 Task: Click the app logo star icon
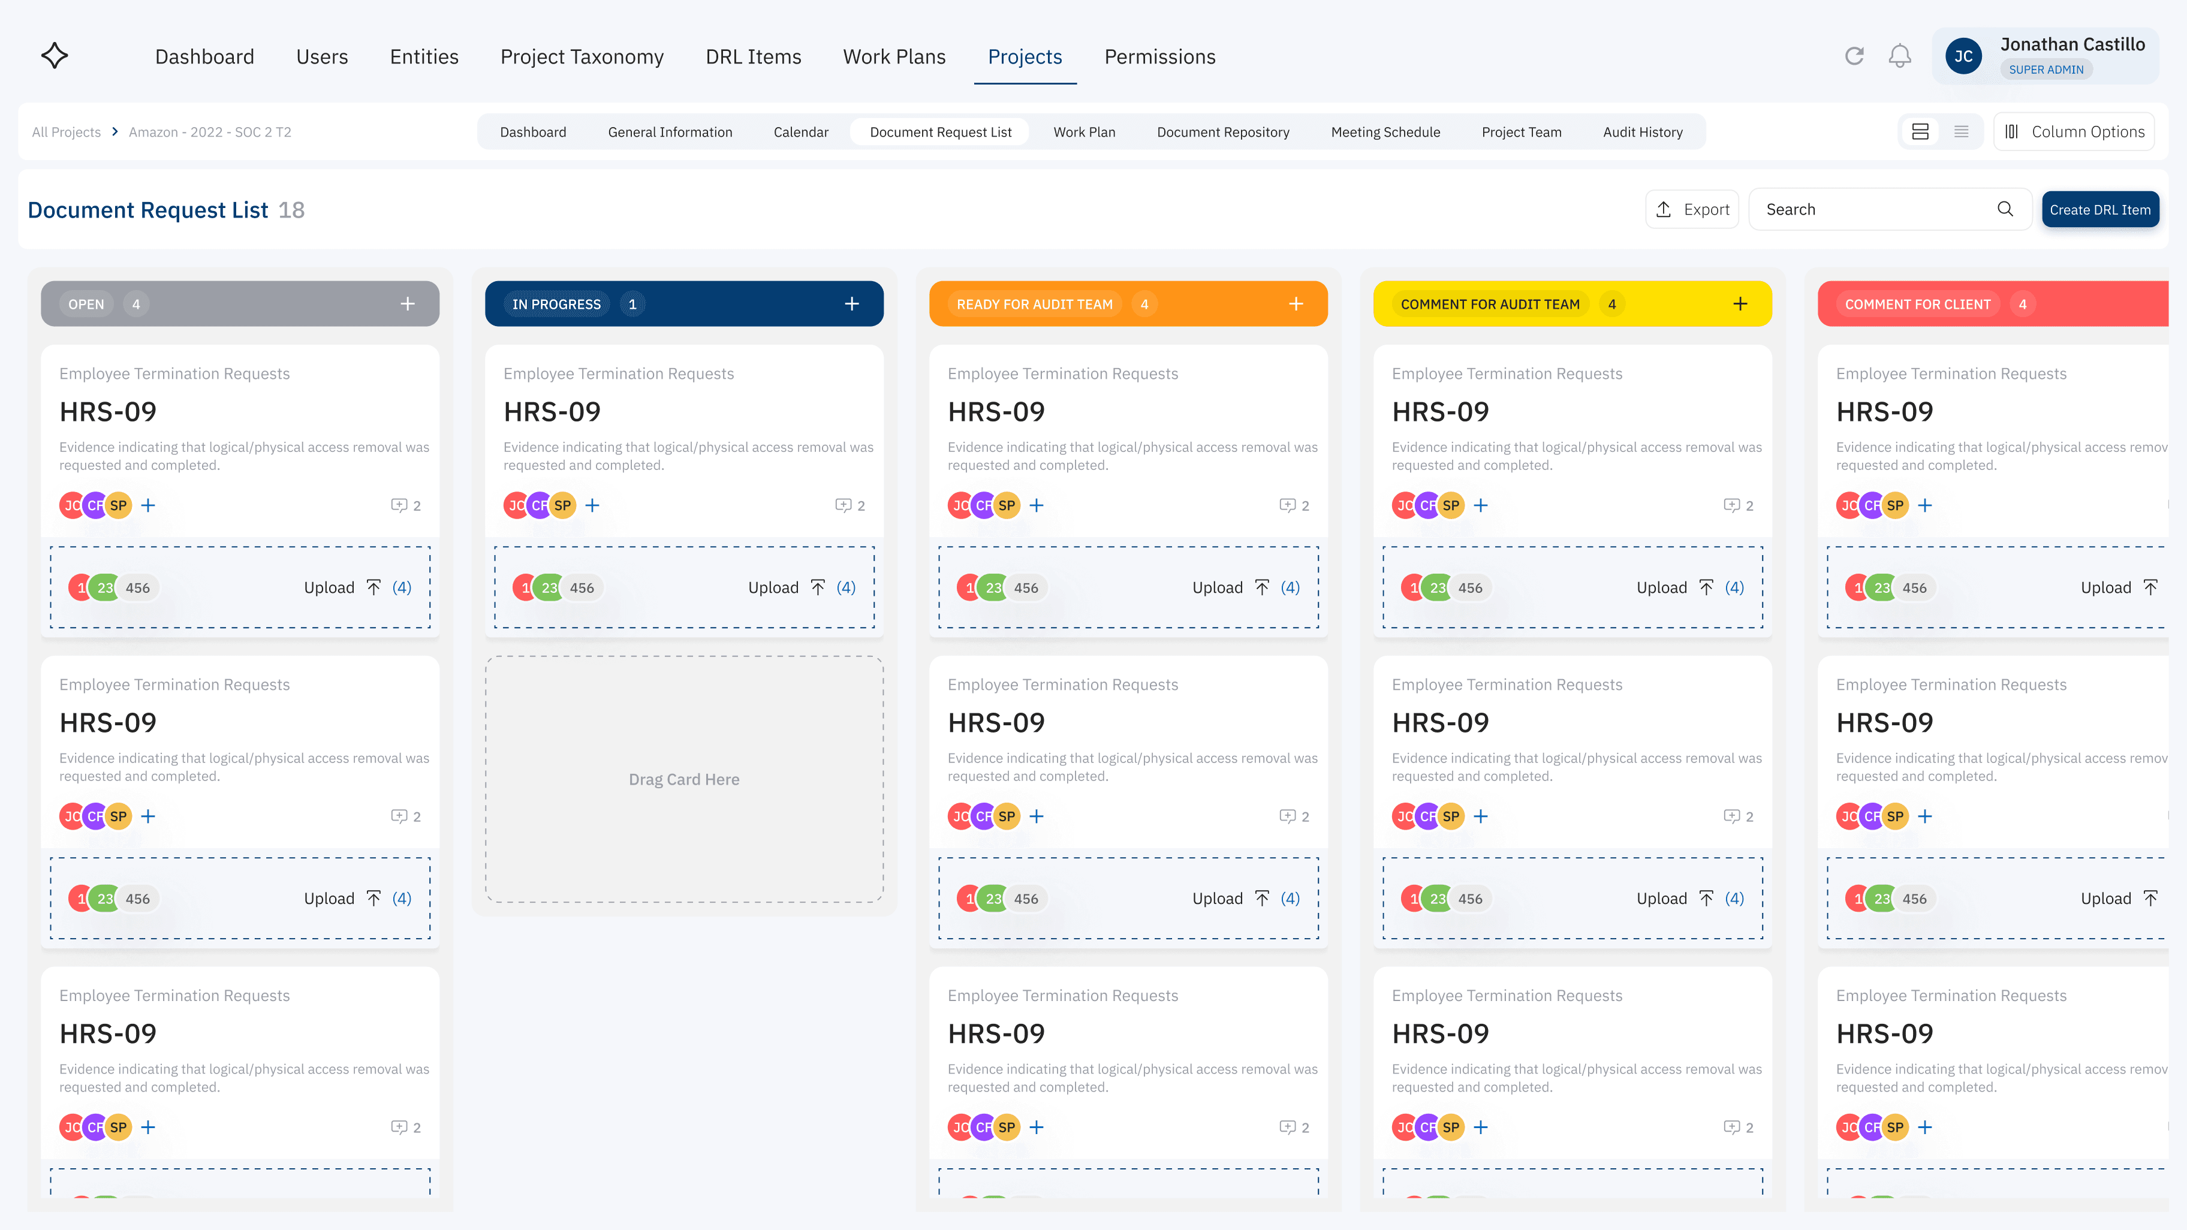pyautogui.click(x=55, y=56)
